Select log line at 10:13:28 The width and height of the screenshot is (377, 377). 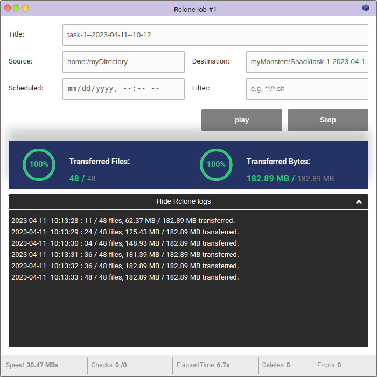[x=123, y=220]
